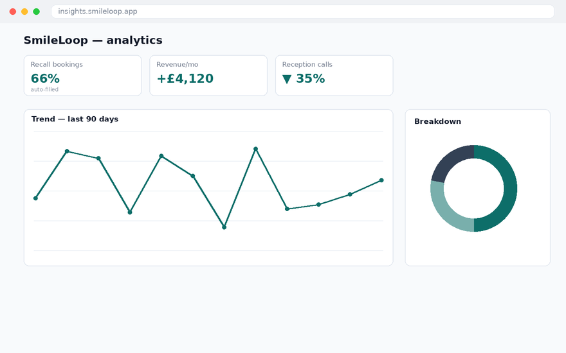Click the insights.smileloop.app address bar
Viewport: 566px width, 353px height.
click(x=302, y=12)
